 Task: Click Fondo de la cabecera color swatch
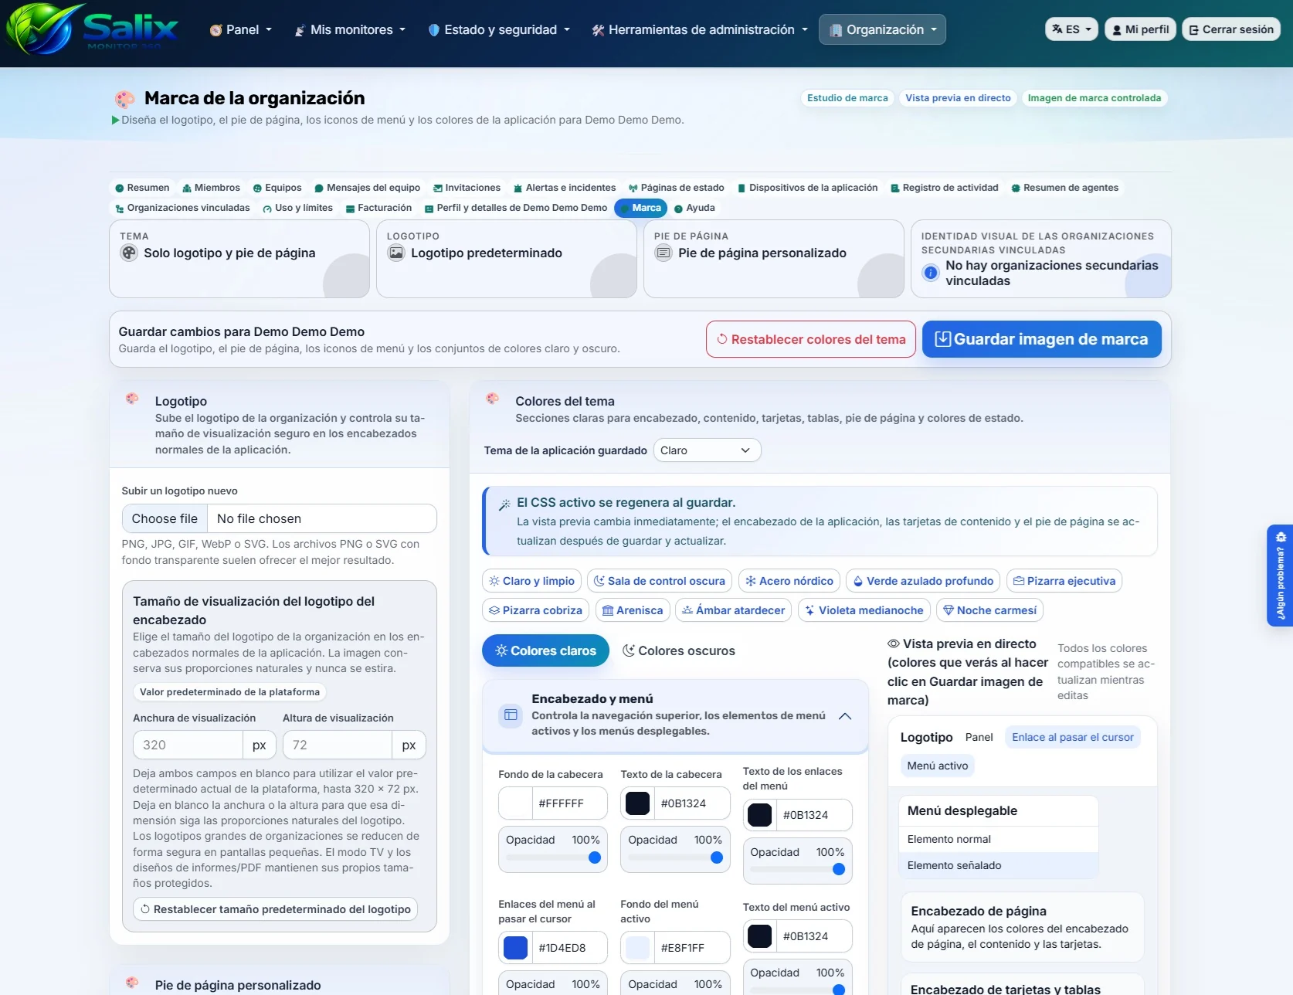click(x=515, y=803)
